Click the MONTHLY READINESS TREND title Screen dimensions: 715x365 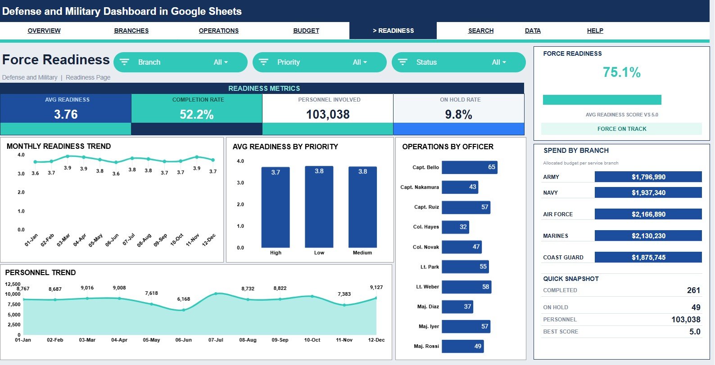pos(59,146)
